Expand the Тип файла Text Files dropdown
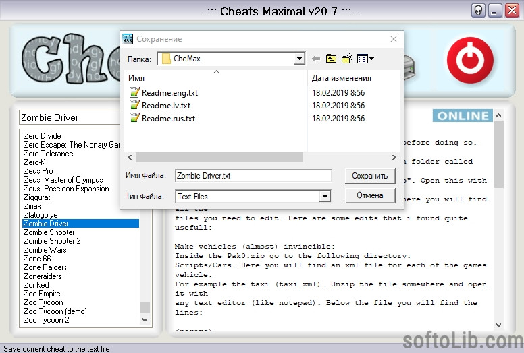Viewport: 524px width, 353px height. click(325, 196)
